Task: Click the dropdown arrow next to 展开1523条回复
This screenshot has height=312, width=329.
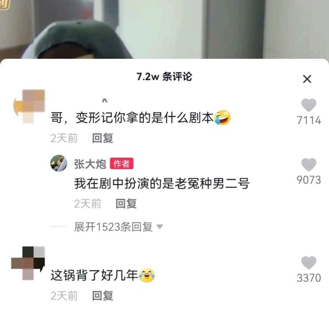Action: click(x=160, y=227)
